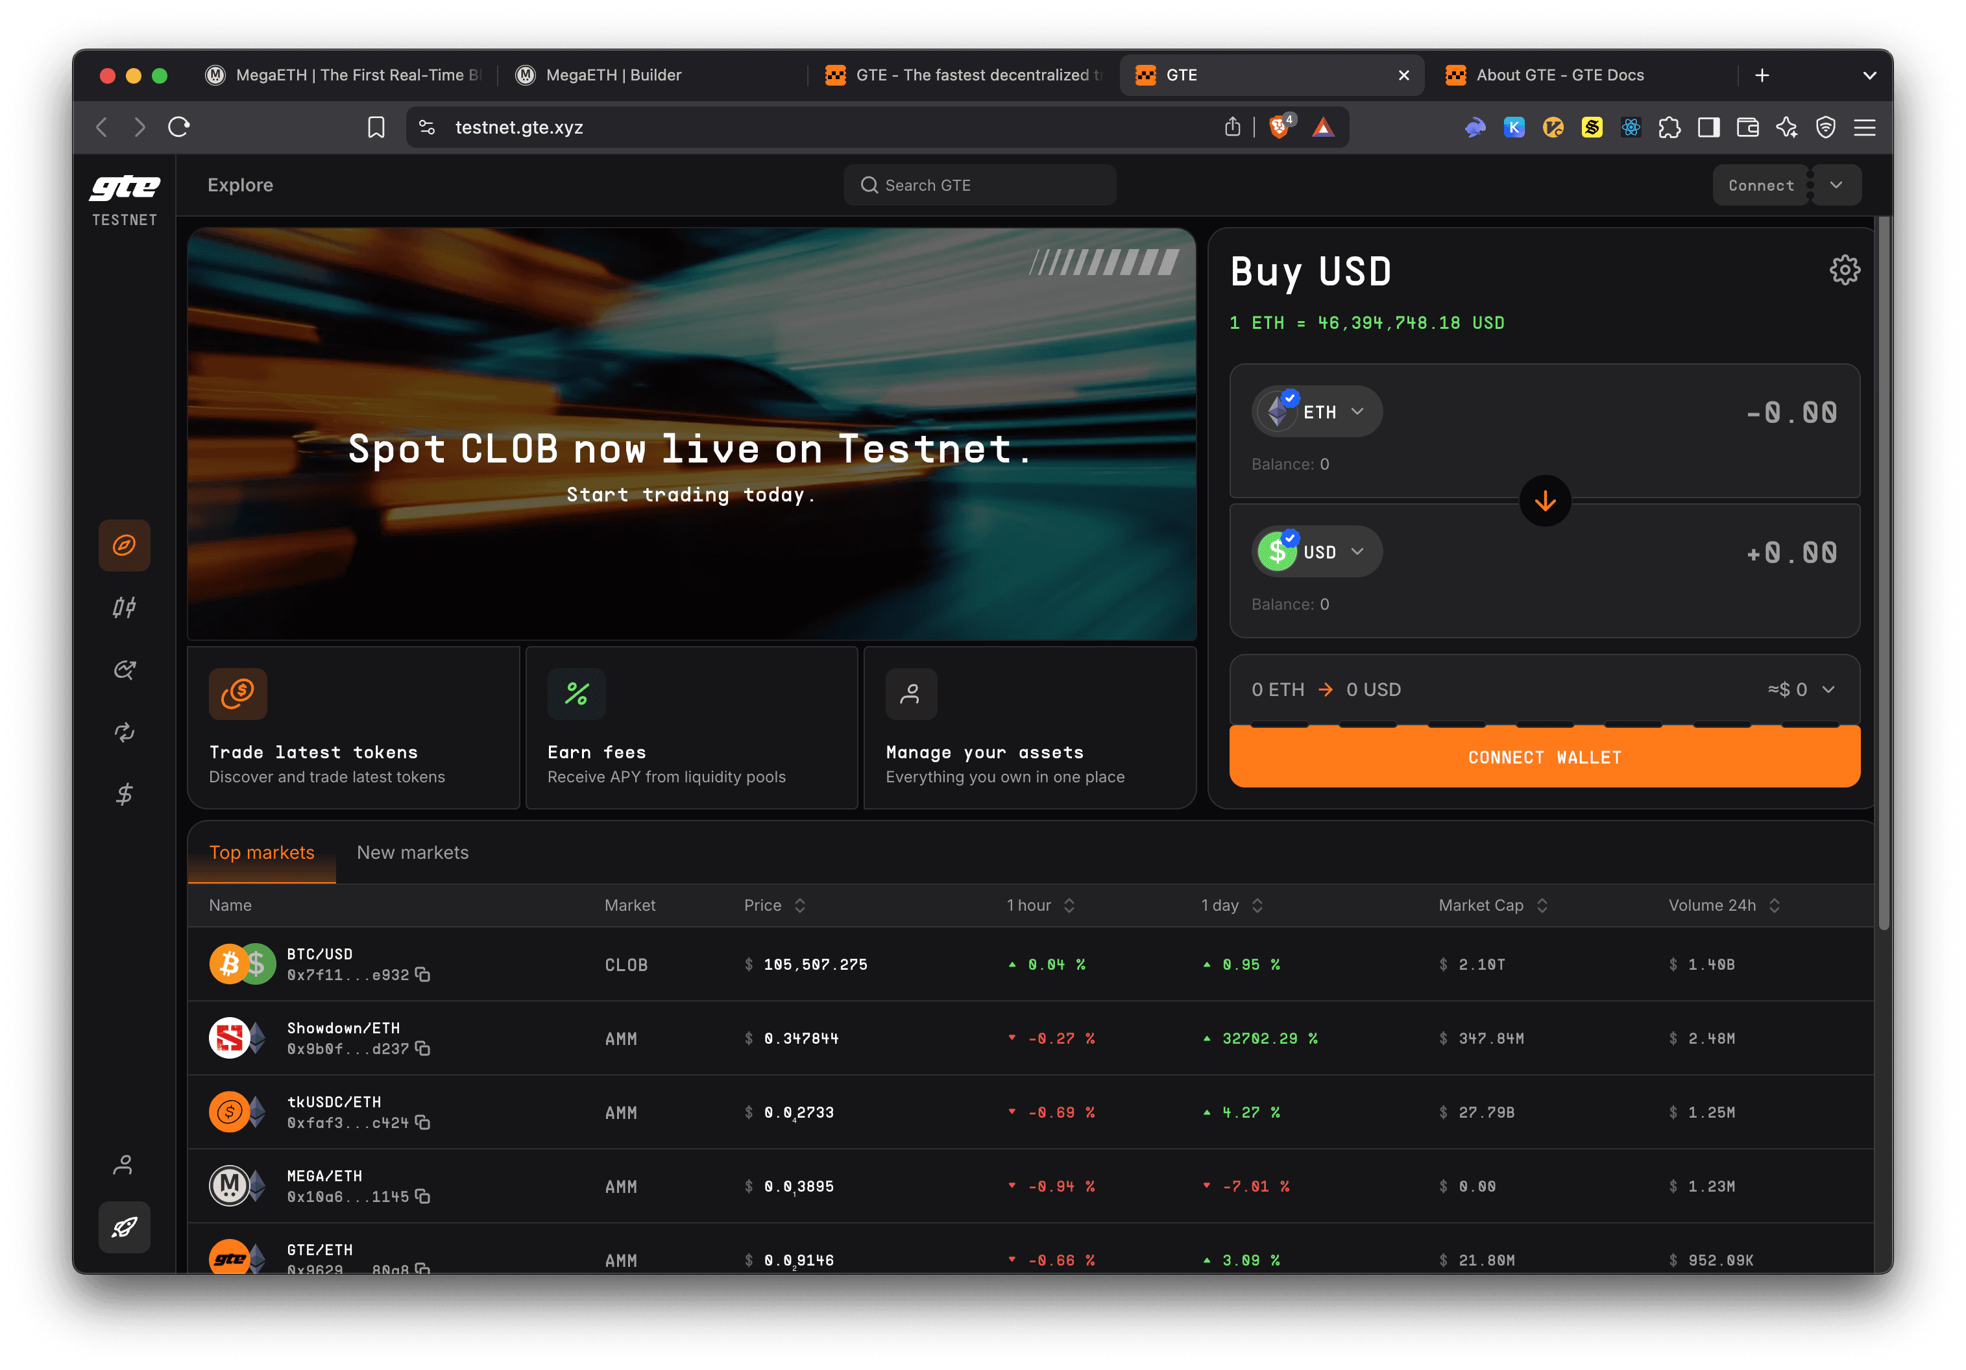Expand the Connect button dropdown chevron
The height and width of the screenshot is (1370, 1966).
[x=1836, y=185]
